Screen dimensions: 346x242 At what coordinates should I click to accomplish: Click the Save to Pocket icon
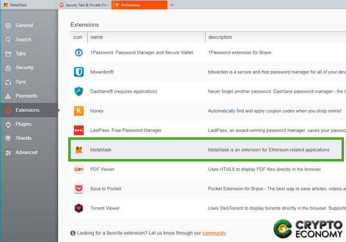(79, 189)
